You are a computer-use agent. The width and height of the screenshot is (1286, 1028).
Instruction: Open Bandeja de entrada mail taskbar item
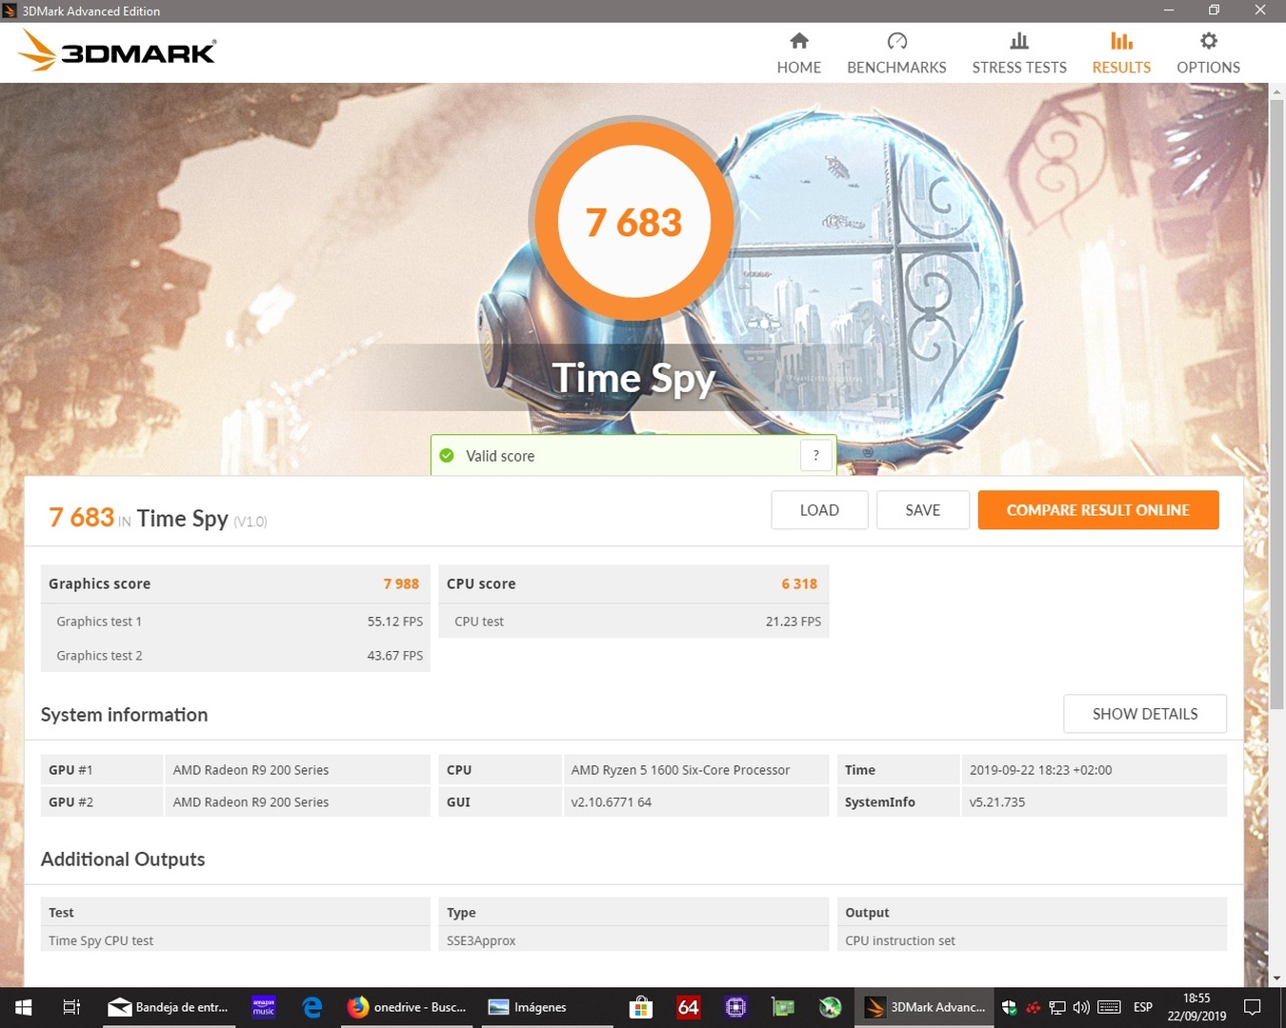point(170,1007)
